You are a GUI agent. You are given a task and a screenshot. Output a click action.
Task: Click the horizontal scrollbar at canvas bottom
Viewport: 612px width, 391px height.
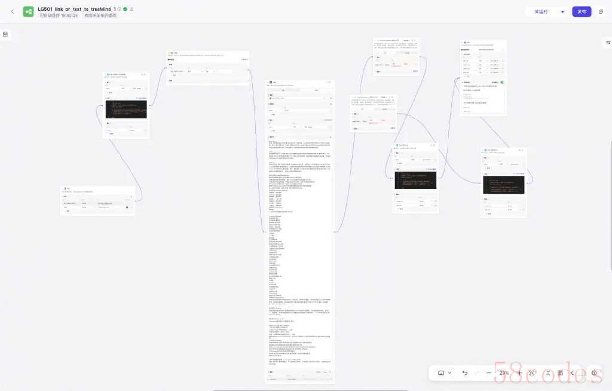point(311,390)
